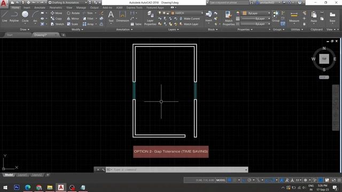Click the Paste tool
Screen dimensions: 342x192
[314, 17]
